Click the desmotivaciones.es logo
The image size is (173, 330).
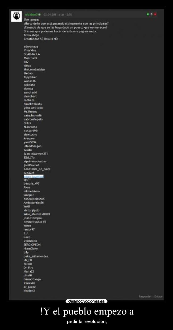pyautogui.click(x=86, y=301)
